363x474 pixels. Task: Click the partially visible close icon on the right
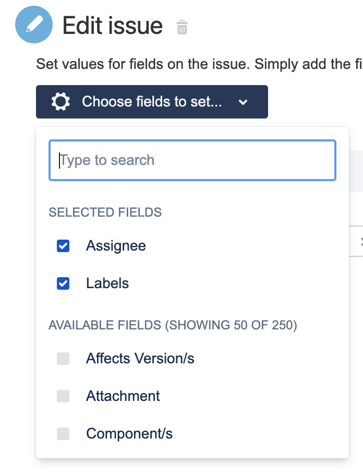tap(360, 241)
